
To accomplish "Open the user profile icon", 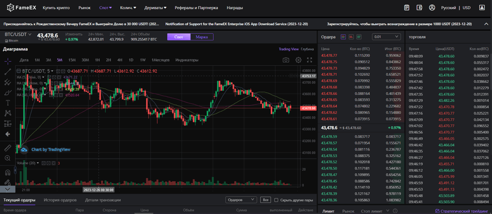I will (432, 8).
